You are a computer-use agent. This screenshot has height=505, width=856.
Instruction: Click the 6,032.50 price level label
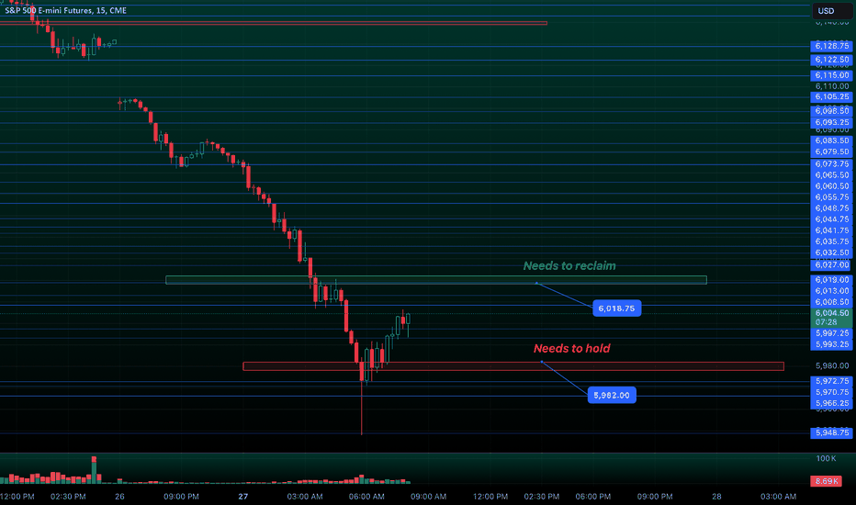click(x=832, y=252)
